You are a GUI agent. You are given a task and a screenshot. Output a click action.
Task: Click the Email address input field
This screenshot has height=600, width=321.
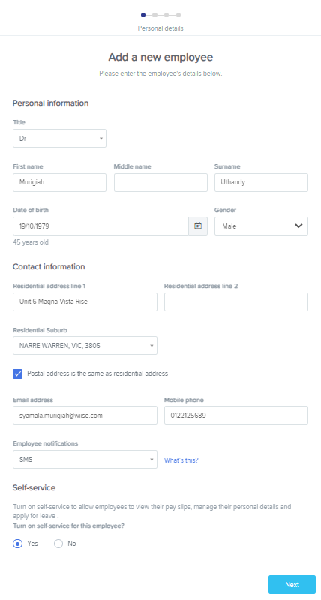pos(85,415)
